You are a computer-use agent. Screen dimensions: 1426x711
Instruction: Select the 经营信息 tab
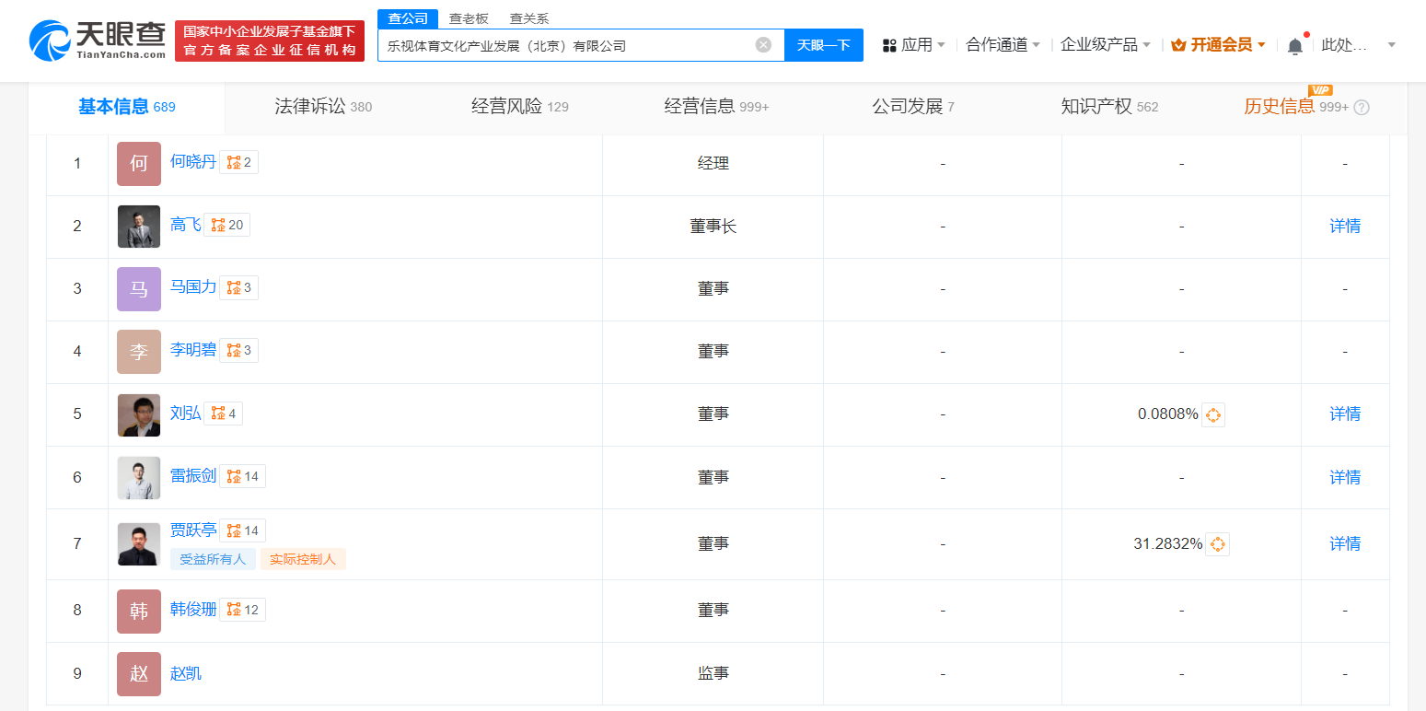716,107
